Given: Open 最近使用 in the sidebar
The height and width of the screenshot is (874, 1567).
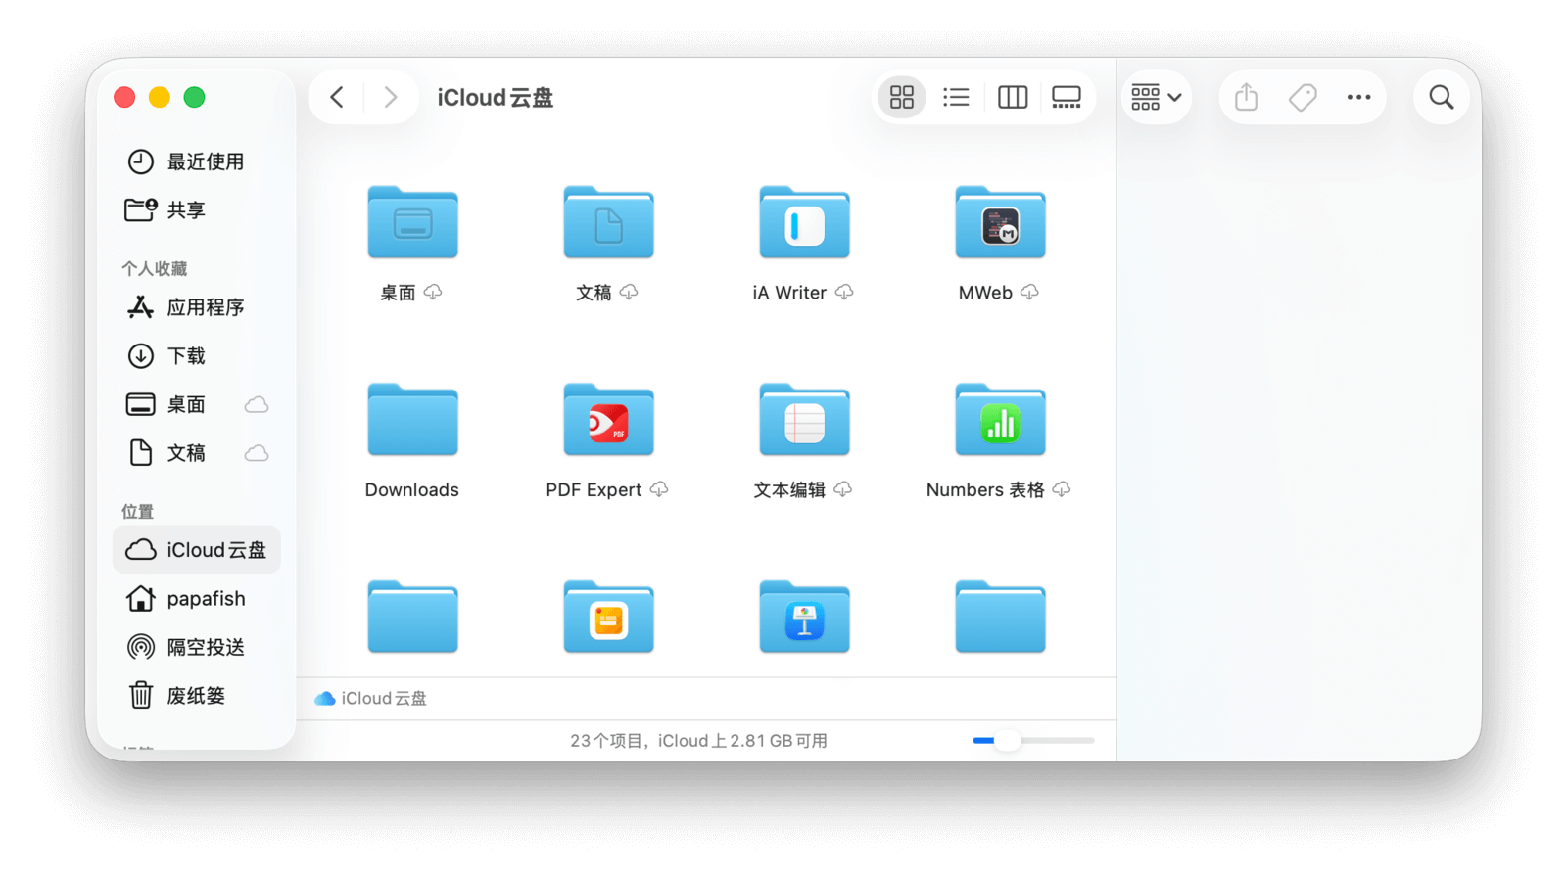Looking at the screenshot, I should point(205,161).
